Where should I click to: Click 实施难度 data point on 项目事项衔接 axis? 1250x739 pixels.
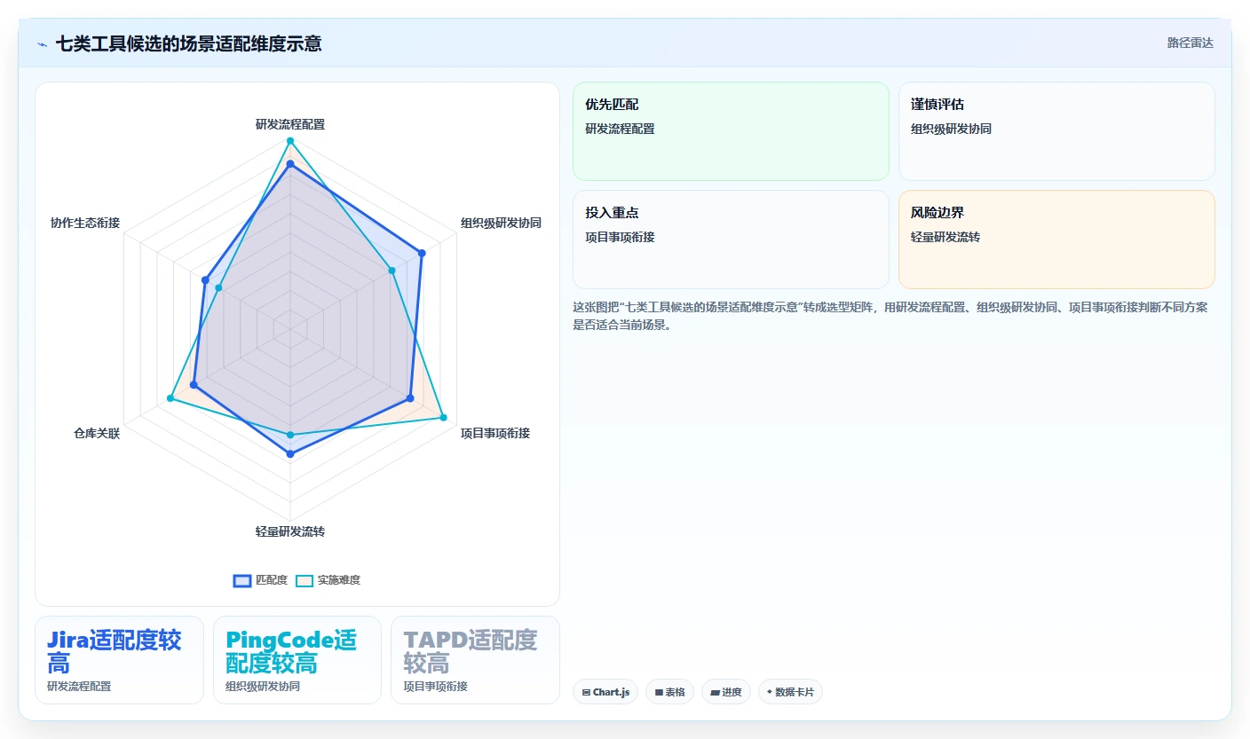tap(443, 417)
